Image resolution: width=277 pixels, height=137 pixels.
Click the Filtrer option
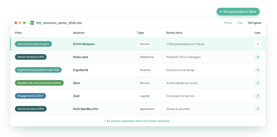(228, 23)
